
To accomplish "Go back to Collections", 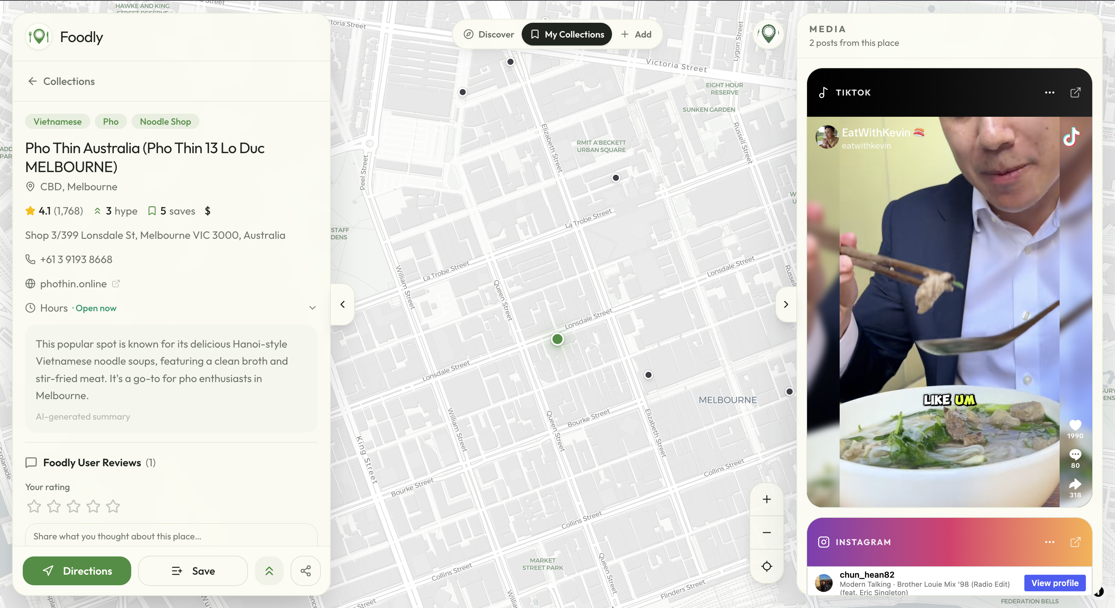I will coord(61,81).
